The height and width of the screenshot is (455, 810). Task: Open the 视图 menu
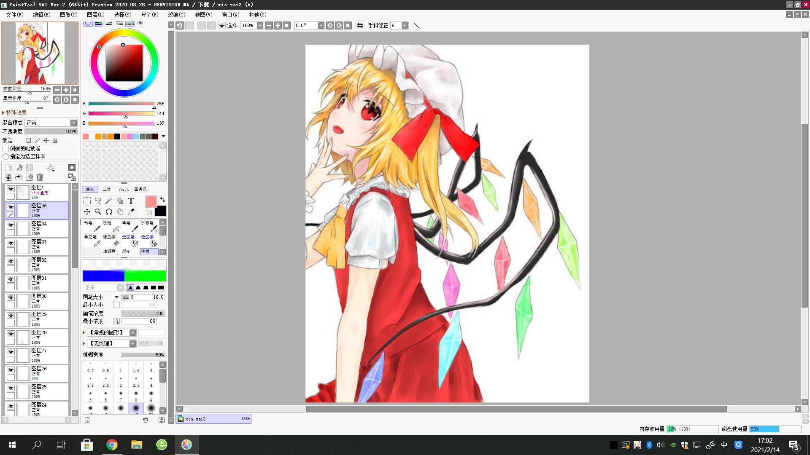click(203, 15)
